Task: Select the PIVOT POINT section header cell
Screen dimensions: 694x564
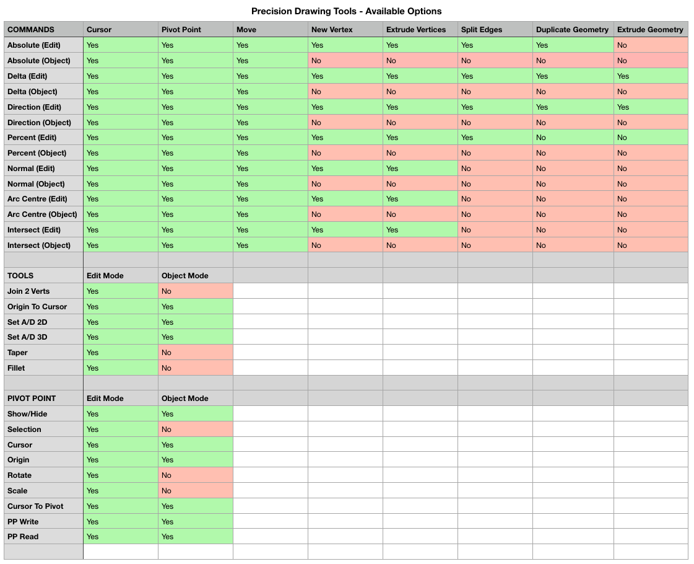Action: (43, 399)
